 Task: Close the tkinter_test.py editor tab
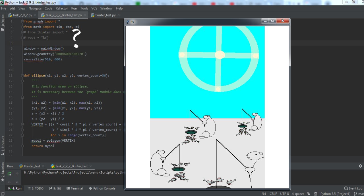point(118,15)
